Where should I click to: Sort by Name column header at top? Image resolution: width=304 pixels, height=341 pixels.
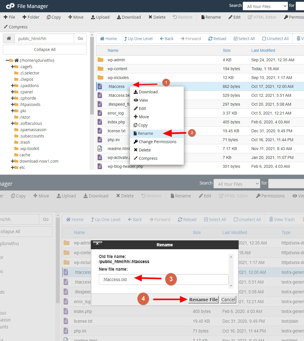[x=113, y=50]
